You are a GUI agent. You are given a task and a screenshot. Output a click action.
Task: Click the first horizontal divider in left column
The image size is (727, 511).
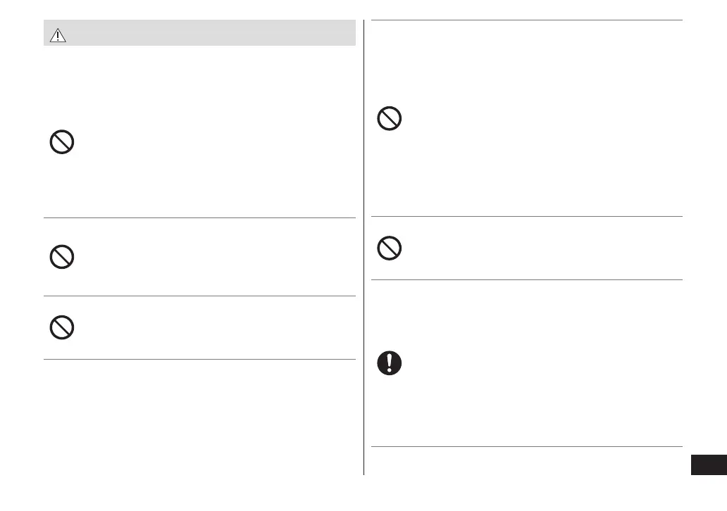click(199, 217)
